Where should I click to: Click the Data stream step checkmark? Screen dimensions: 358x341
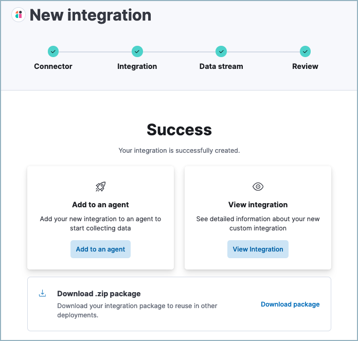tap(221, 51)
